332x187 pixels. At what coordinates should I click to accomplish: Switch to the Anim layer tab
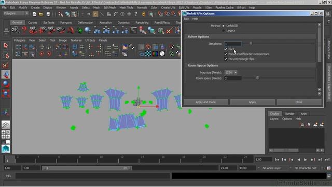coord(303,114)
